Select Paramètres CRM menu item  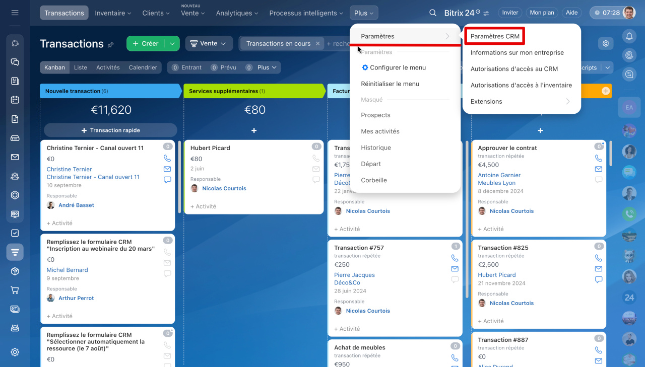(494, 36)
